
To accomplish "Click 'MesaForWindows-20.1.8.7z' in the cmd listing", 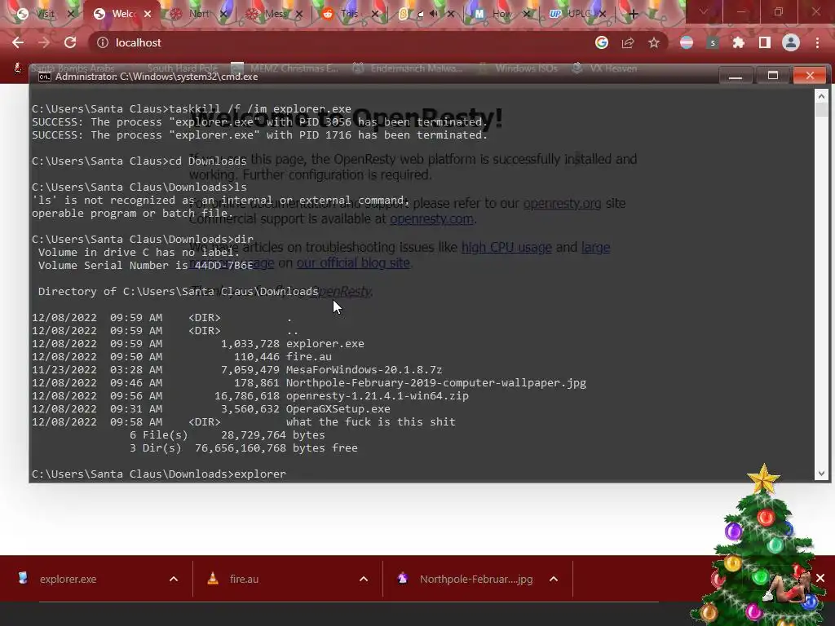I will coord(364,369).
